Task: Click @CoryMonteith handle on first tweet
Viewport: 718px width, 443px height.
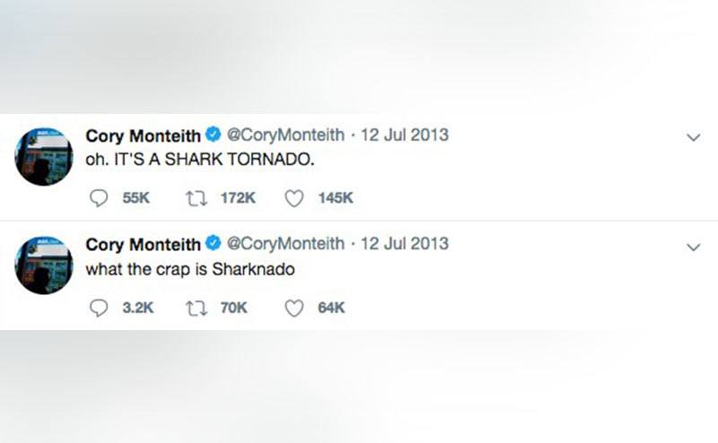Action: coord(285,135)
